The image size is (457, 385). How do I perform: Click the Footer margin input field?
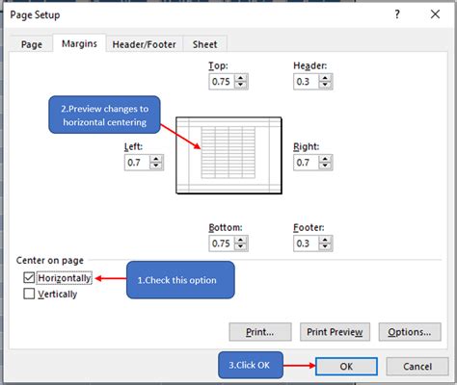tap(307, 244)
